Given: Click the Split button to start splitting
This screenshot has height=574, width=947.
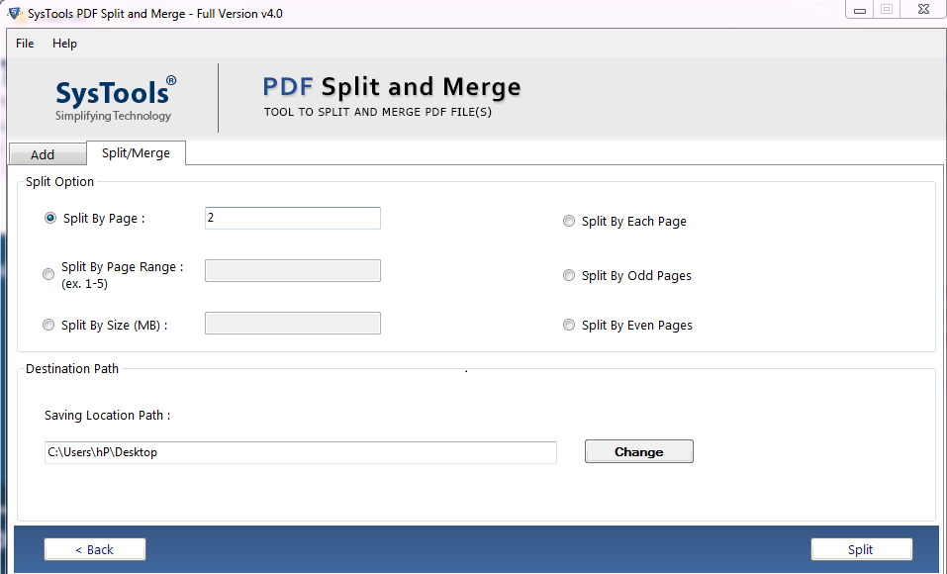Looking at the screenshot, I should coord(861,548).
